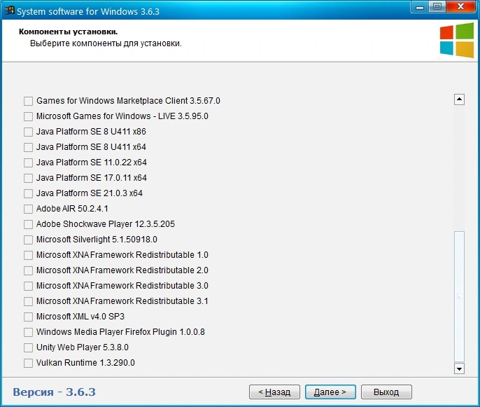Click the scrollbar up arrow
This screenshot has height=407, width=480.
[x=459, y=99]
